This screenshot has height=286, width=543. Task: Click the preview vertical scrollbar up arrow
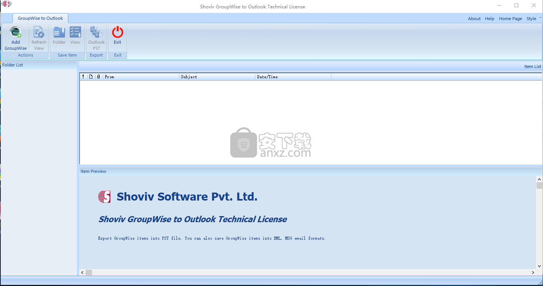539,179
